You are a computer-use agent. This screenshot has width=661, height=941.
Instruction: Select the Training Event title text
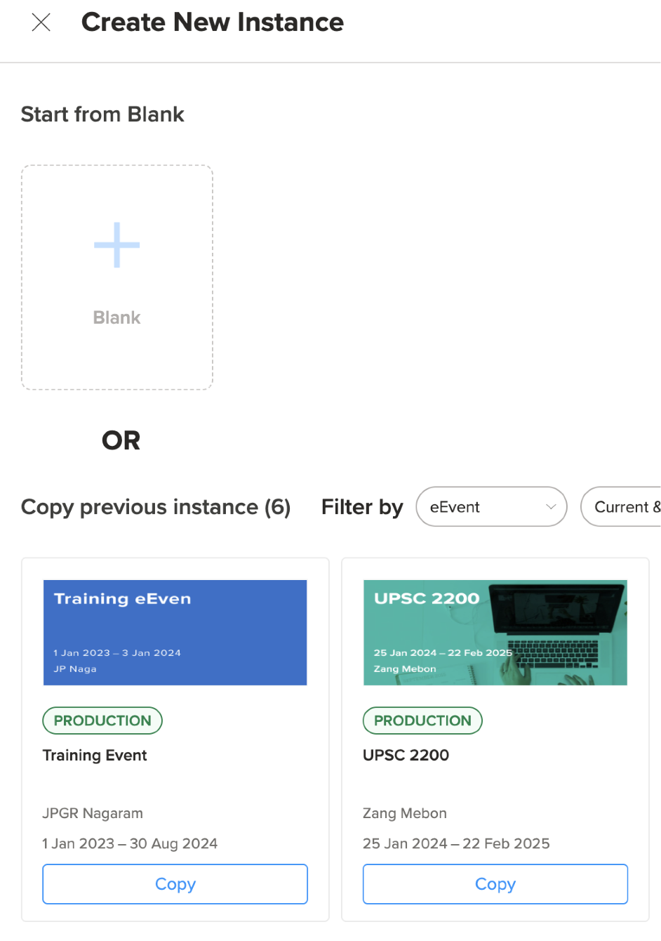click(x=95, y=756)
